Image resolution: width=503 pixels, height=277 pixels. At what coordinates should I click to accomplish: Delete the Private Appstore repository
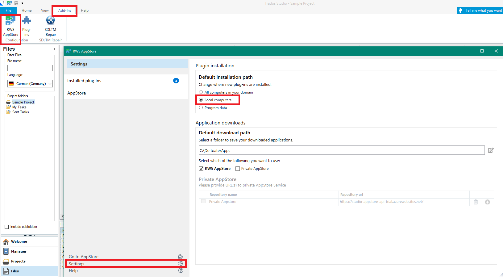[476, 202]
